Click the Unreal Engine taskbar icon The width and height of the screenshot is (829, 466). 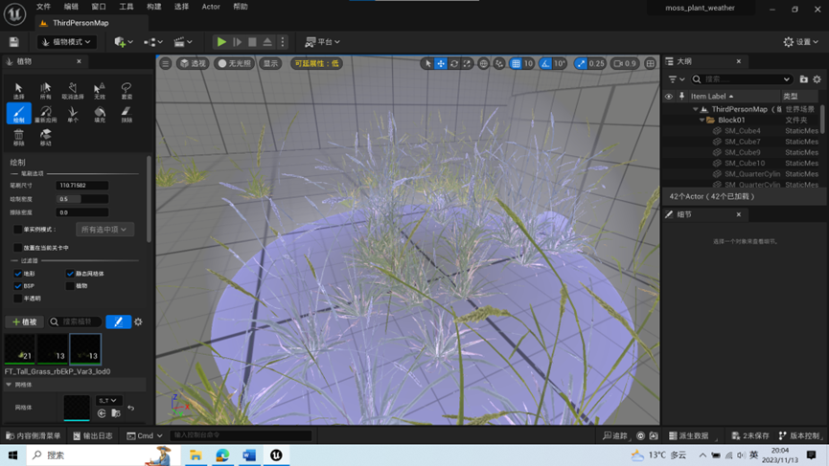(276, 455)
